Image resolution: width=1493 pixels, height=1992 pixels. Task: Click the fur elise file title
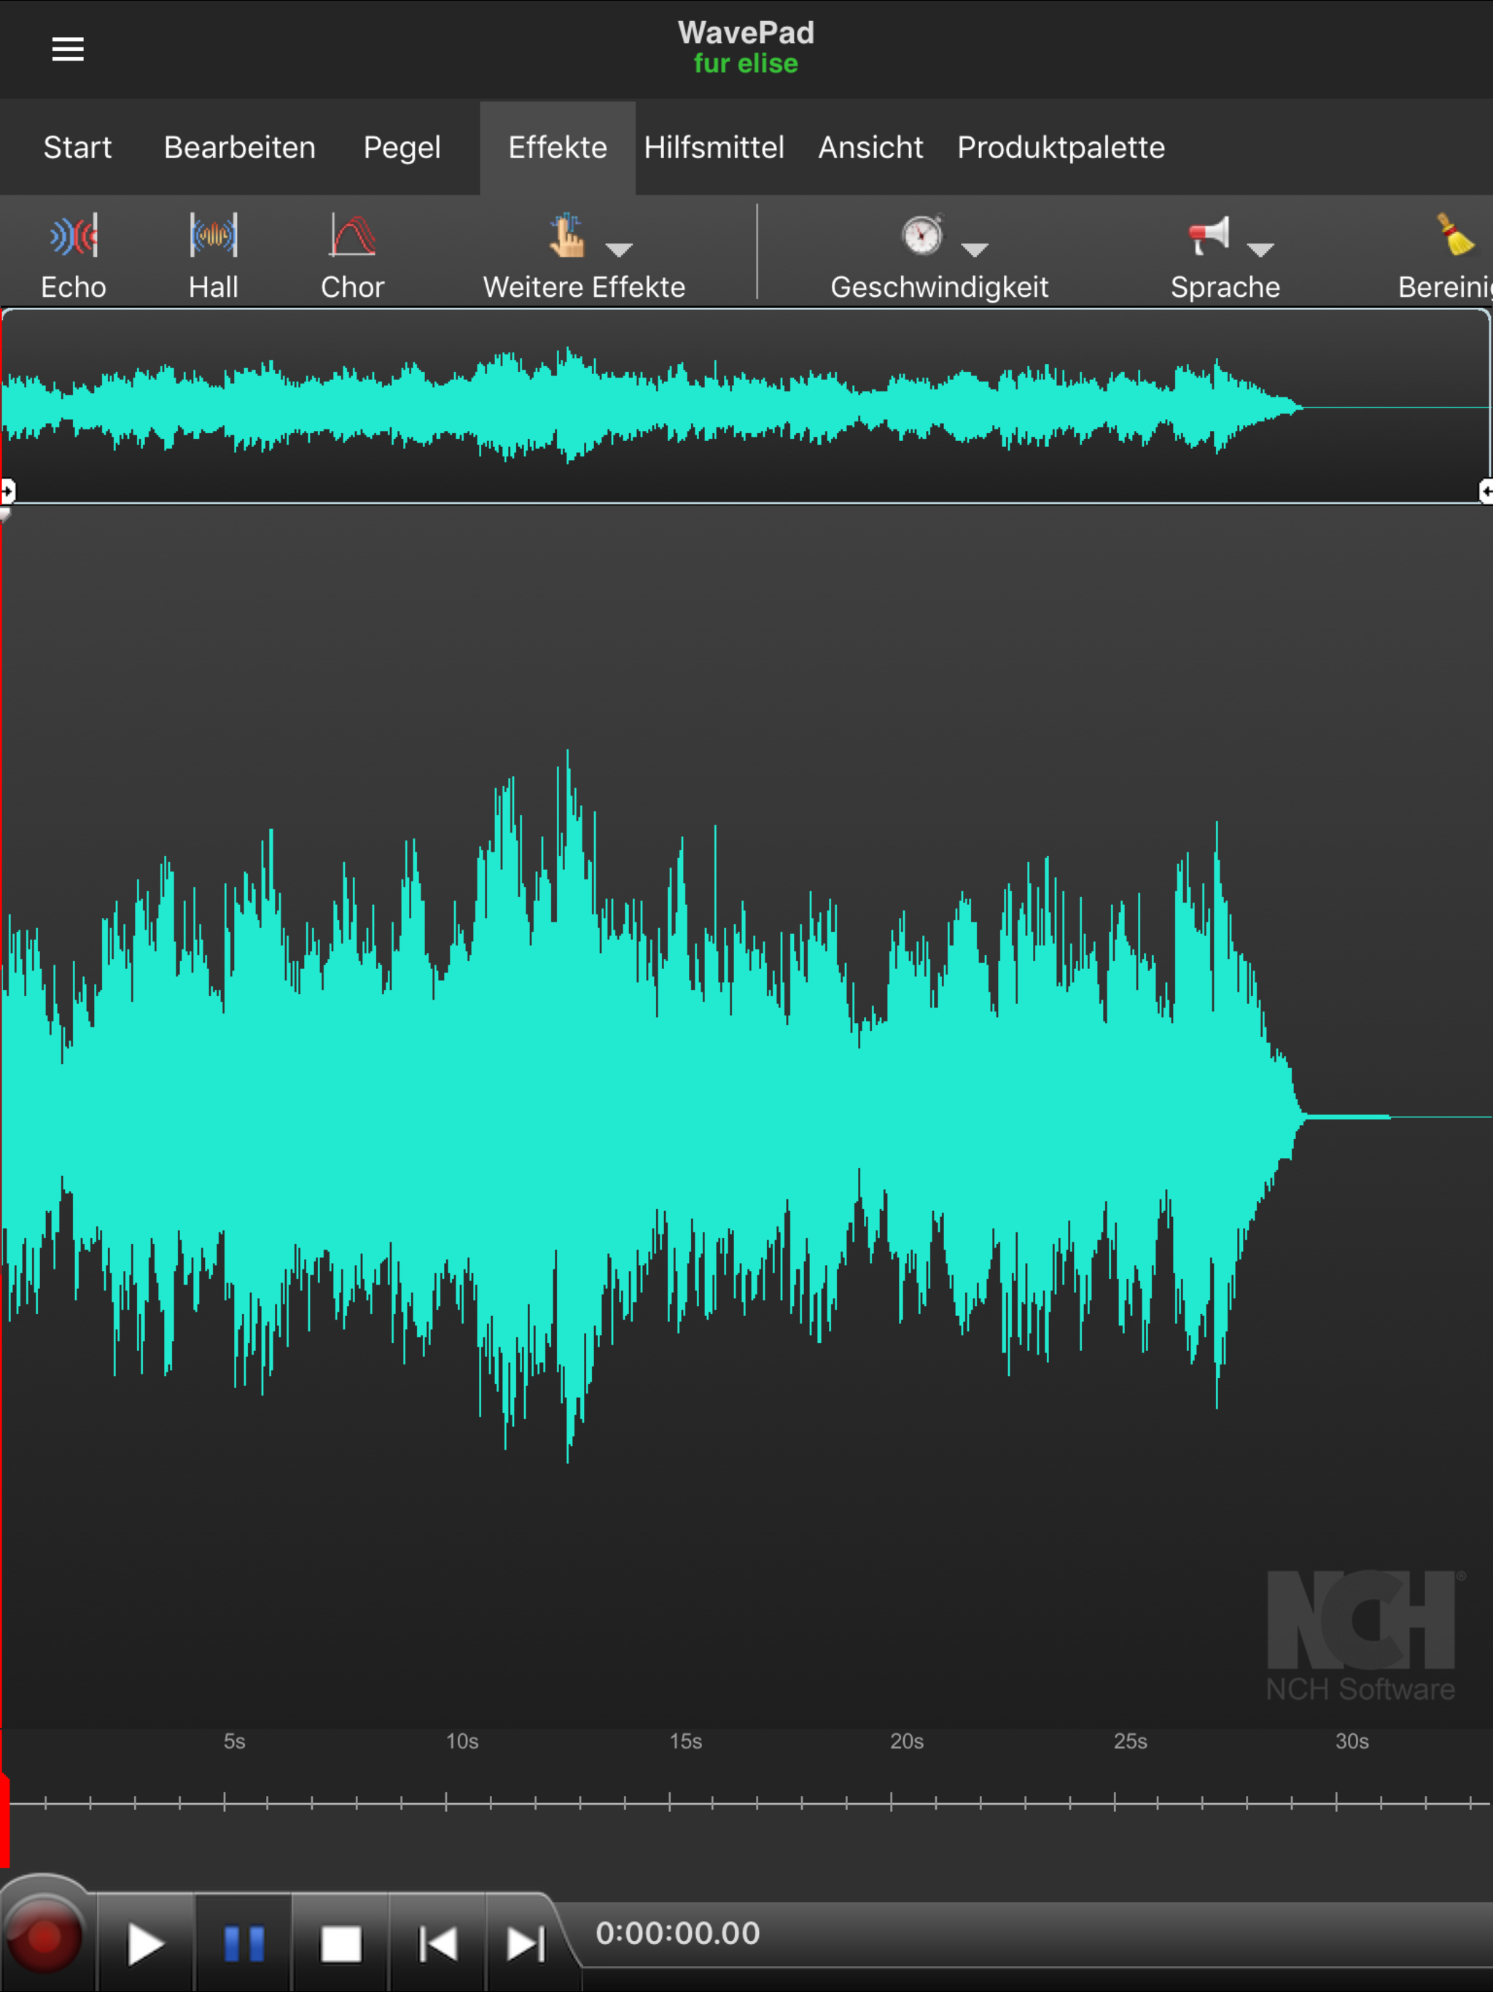746,64
